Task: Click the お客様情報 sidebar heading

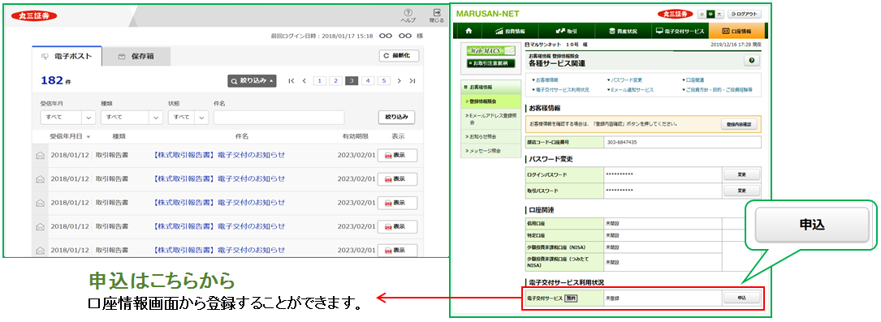Action: pyautogui.click(x=490, y=88)
